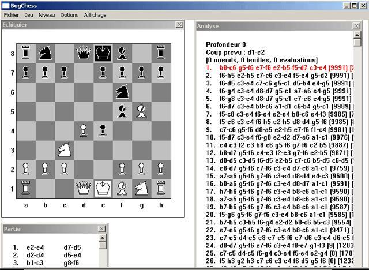
Task: Click the 'Coup prevu : d1-e2' text
Action: coord(235,52)
